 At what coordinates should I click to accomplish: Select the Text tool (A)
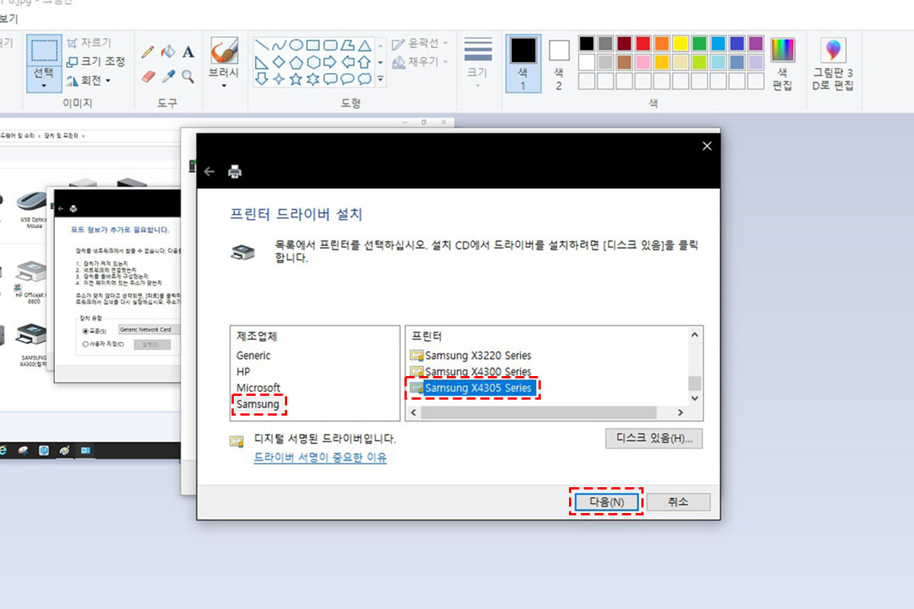(x=188, y=52)
